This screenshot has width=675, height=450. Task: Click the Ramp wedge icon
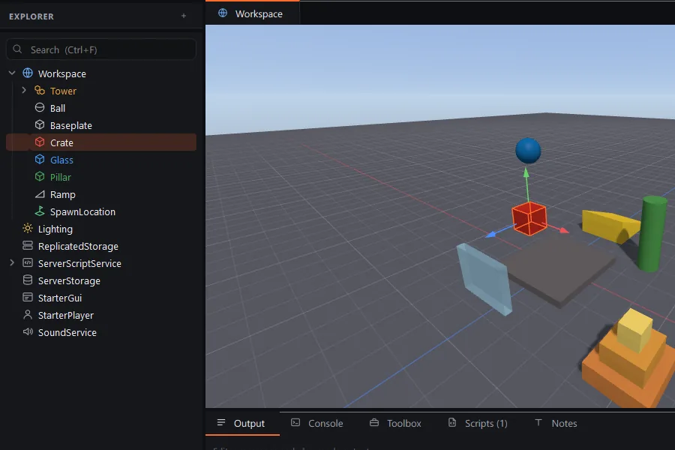[x=40, y=194]
